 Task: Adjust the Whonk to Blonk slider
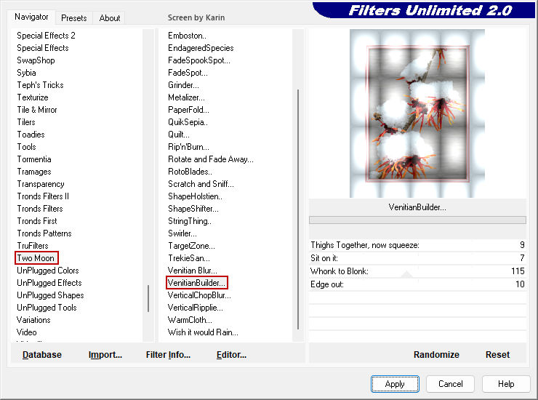click(x=417, y=271)
